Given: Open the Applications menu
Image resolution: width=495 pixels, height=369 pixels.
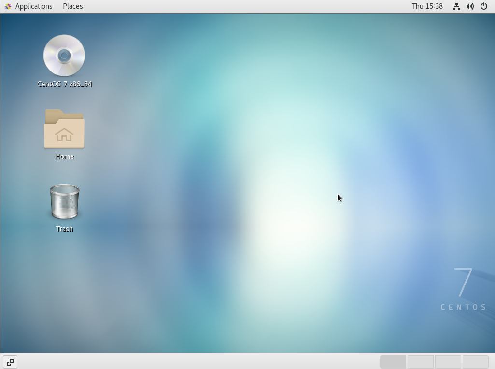Looking at the screenshot, I should [33, 6].
